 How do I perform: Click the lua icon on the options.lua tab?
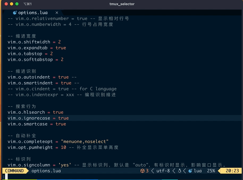click(15, 12)
